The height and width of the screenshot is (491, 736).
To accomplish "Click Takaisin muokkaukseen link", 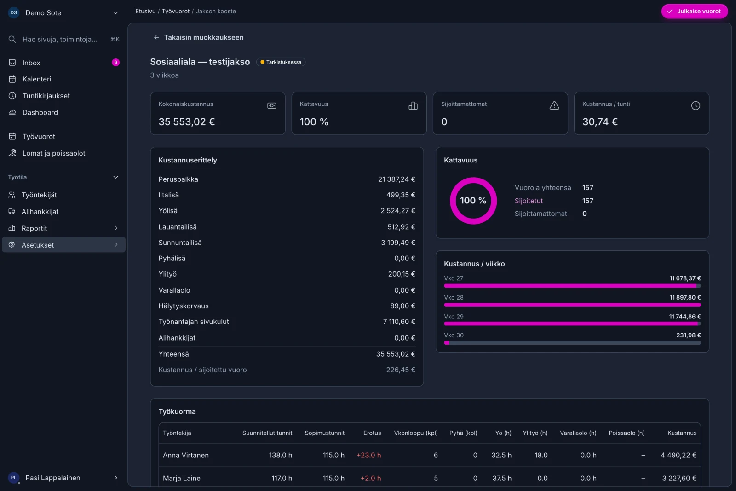I will (x=198, y=37).
